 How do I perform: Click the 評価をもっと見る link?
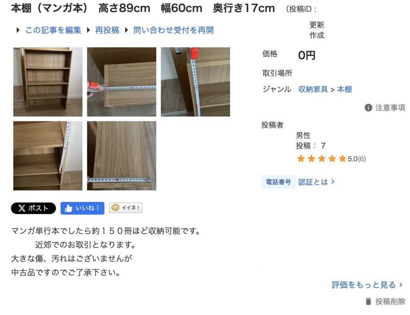367,285
